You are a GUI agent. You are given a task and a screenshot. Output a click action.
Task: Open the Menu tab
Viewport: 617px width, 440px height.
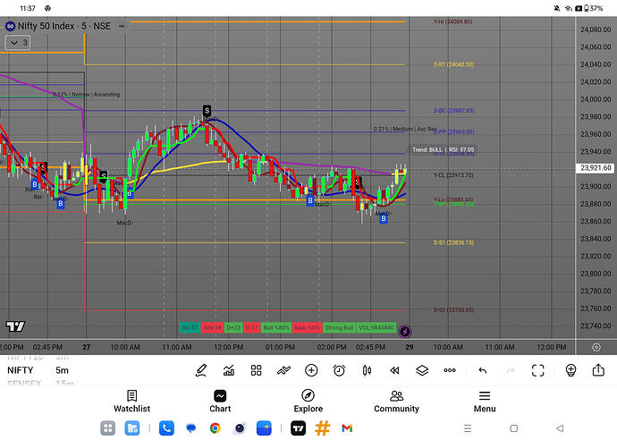coord(485,402)
